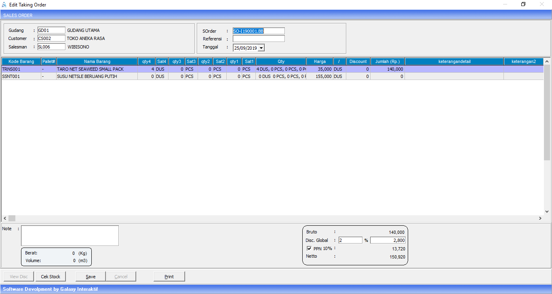Click the Jumlah (Rp.) column header

(387, 61)
